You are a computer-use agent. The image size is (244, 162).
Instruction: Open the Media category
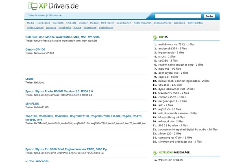(30, 23)
